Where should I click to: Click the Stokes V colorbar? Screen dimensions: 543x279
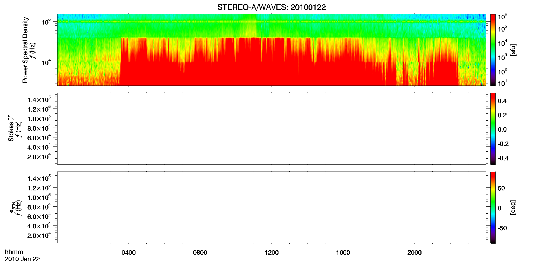[x=493, y=129]
